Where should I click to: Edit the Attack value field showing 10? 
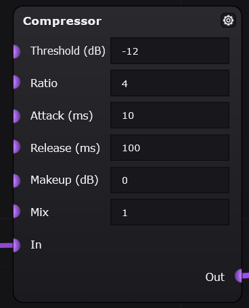click(x=170, y=115)
